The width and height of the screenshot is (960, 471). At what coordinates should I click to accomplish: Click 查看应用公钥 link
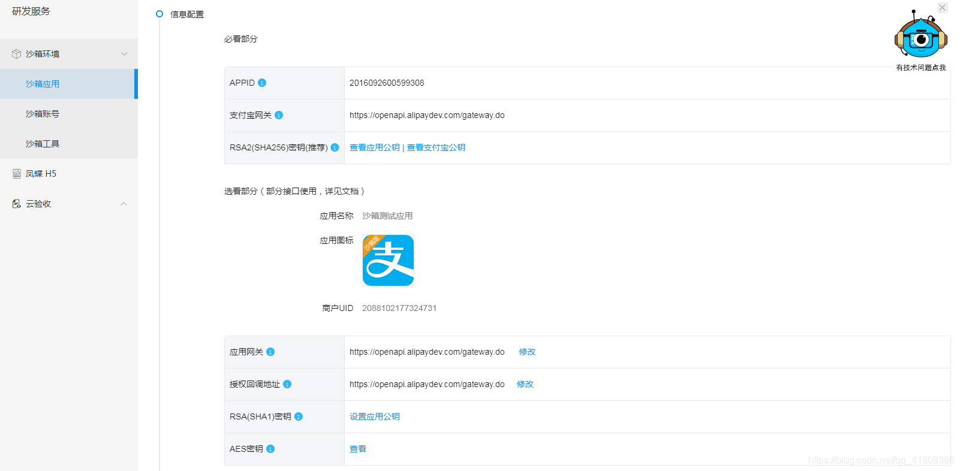(374, 147)
